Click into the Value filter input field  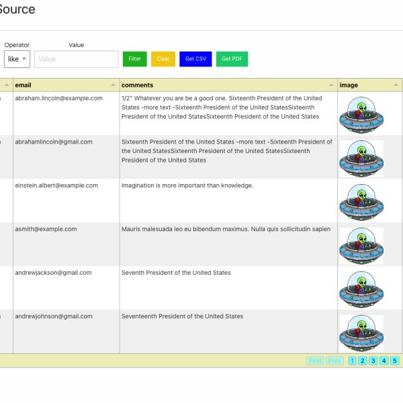(77, 59)
